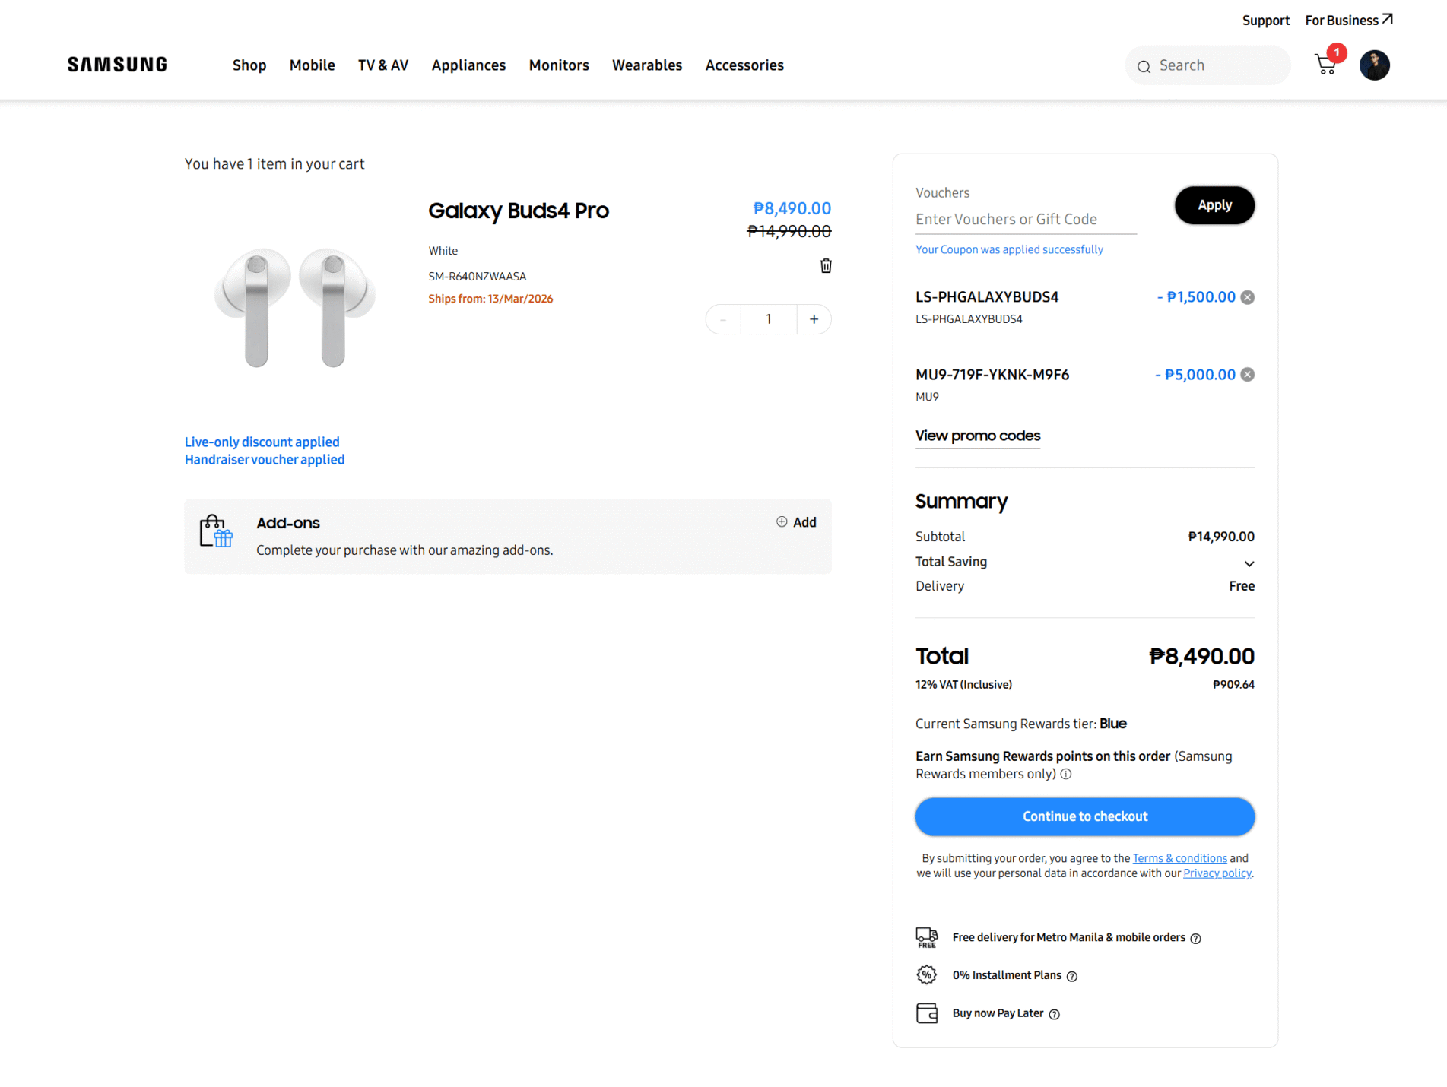Screen dimensions: 1447x1087
Task: Open the Mobile menu
Action: point(312,65)
